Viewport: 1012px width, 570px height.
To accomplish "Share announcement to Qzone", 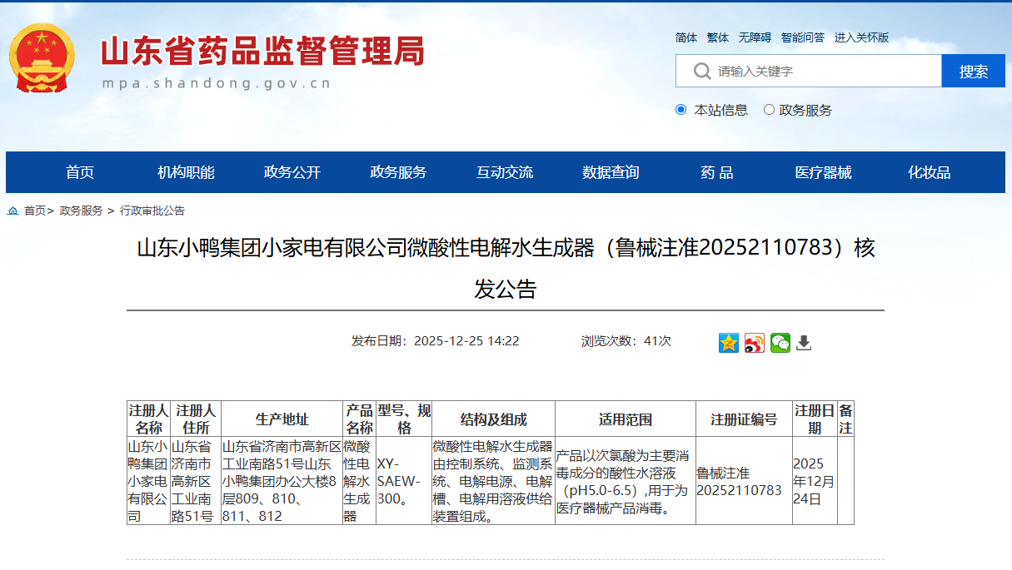I will (x=727, y=343).
